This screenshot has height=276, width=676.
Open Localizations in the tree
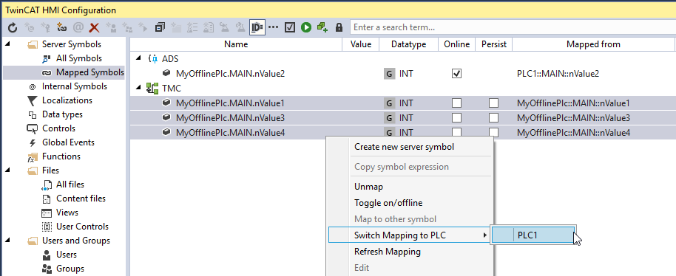click(x=67, y=100)
